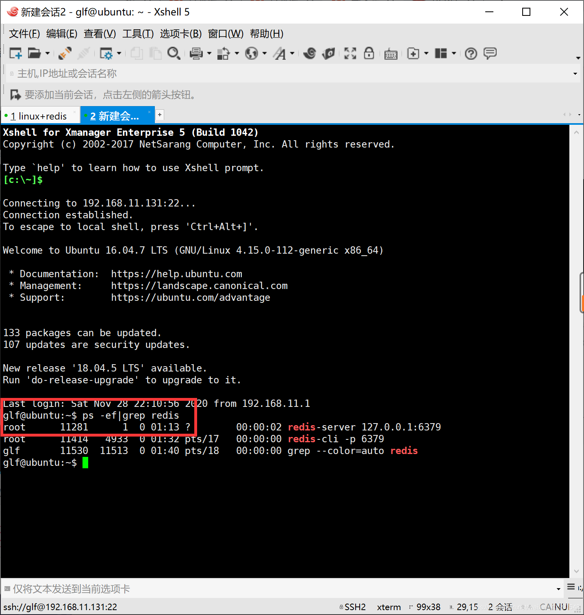Click the reconnect plug icon
The height and width of the screenshot is (615, 584).
65,53
